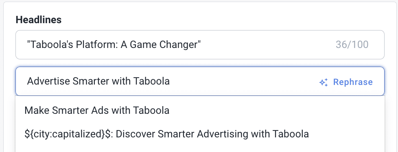
Task: Click "Taboola" at end of the active headline
Action: pos(151,81)
